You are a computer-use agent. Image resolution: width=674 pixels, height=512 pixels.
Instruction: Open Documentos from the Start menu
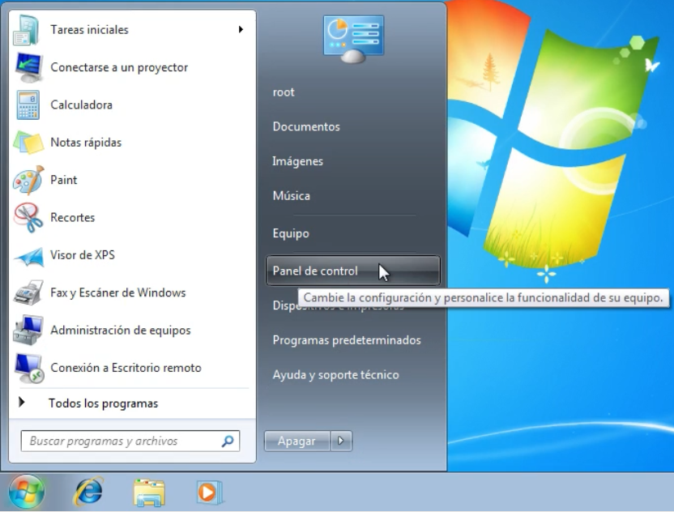click(x=306, y=127)
